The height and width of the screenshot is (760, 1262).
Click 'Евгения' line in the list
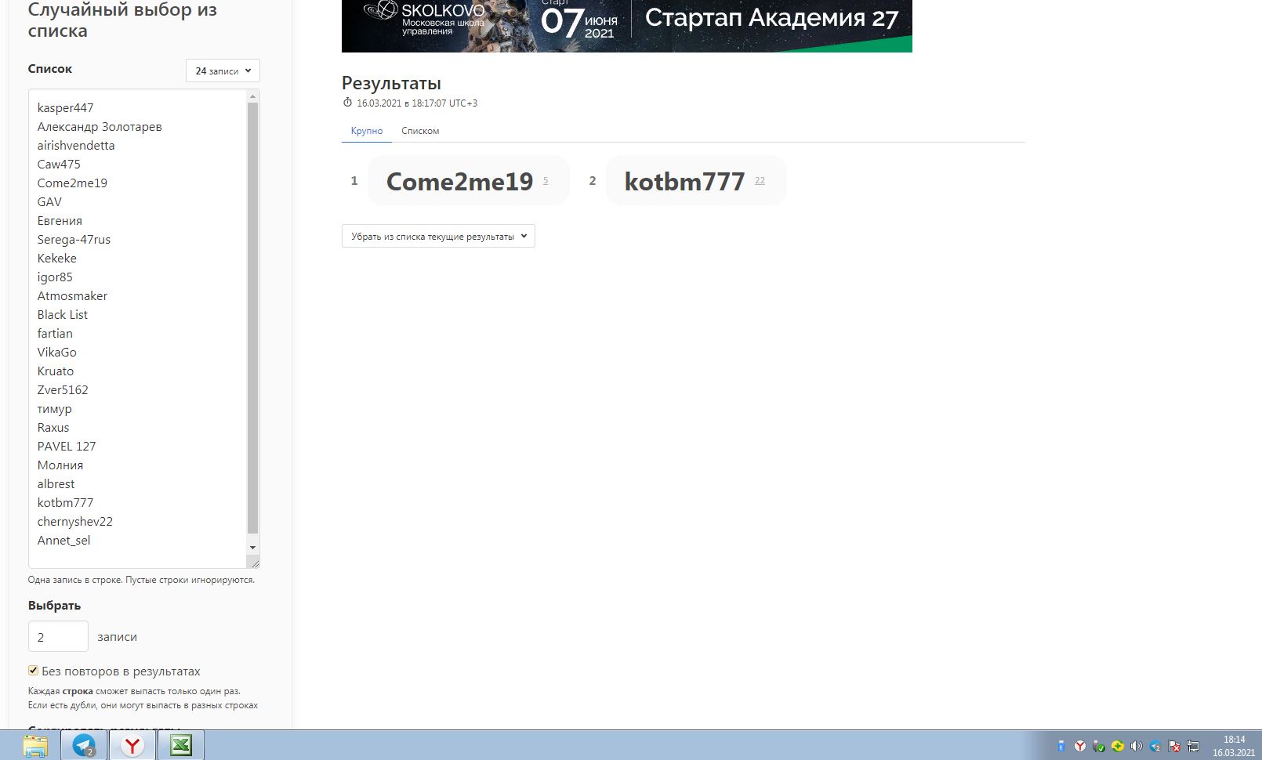point(60,221)
